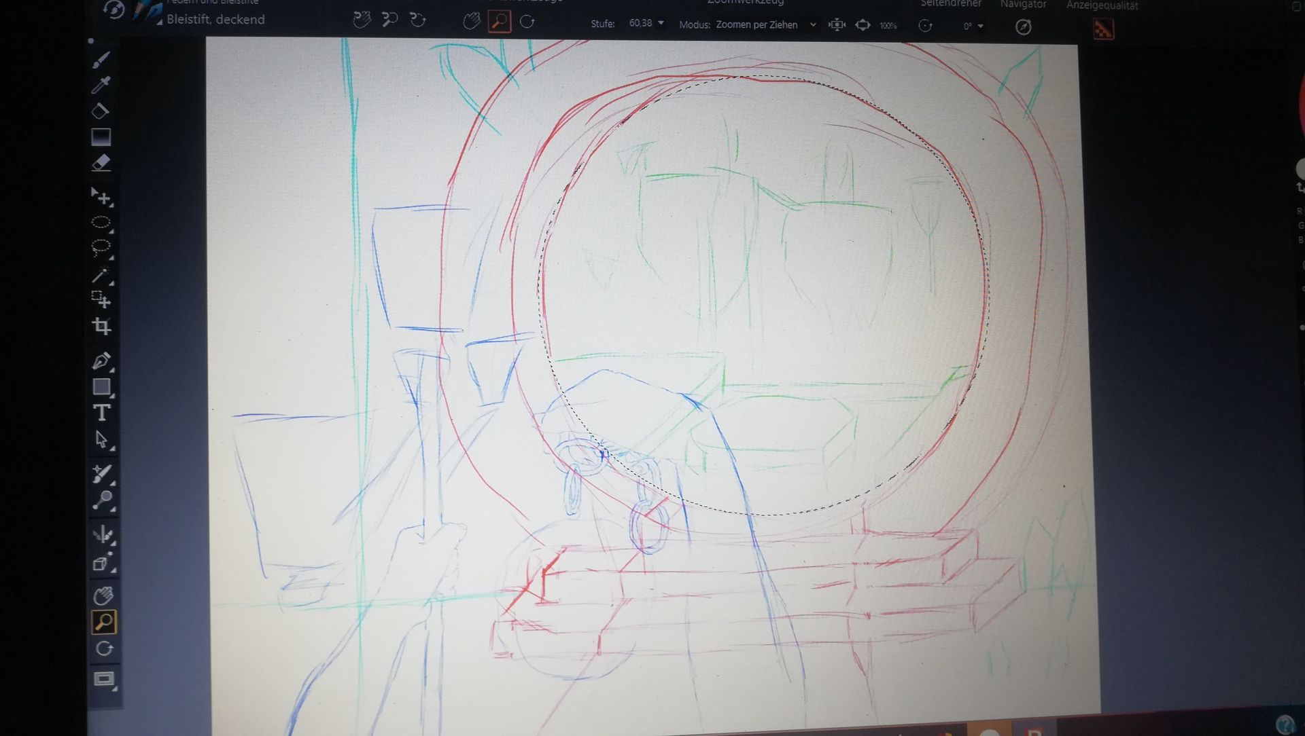Select the Layer Adjuster move tool
Image resolution: width=1305 pixels, height=736 pixels.
pos(101,197)
